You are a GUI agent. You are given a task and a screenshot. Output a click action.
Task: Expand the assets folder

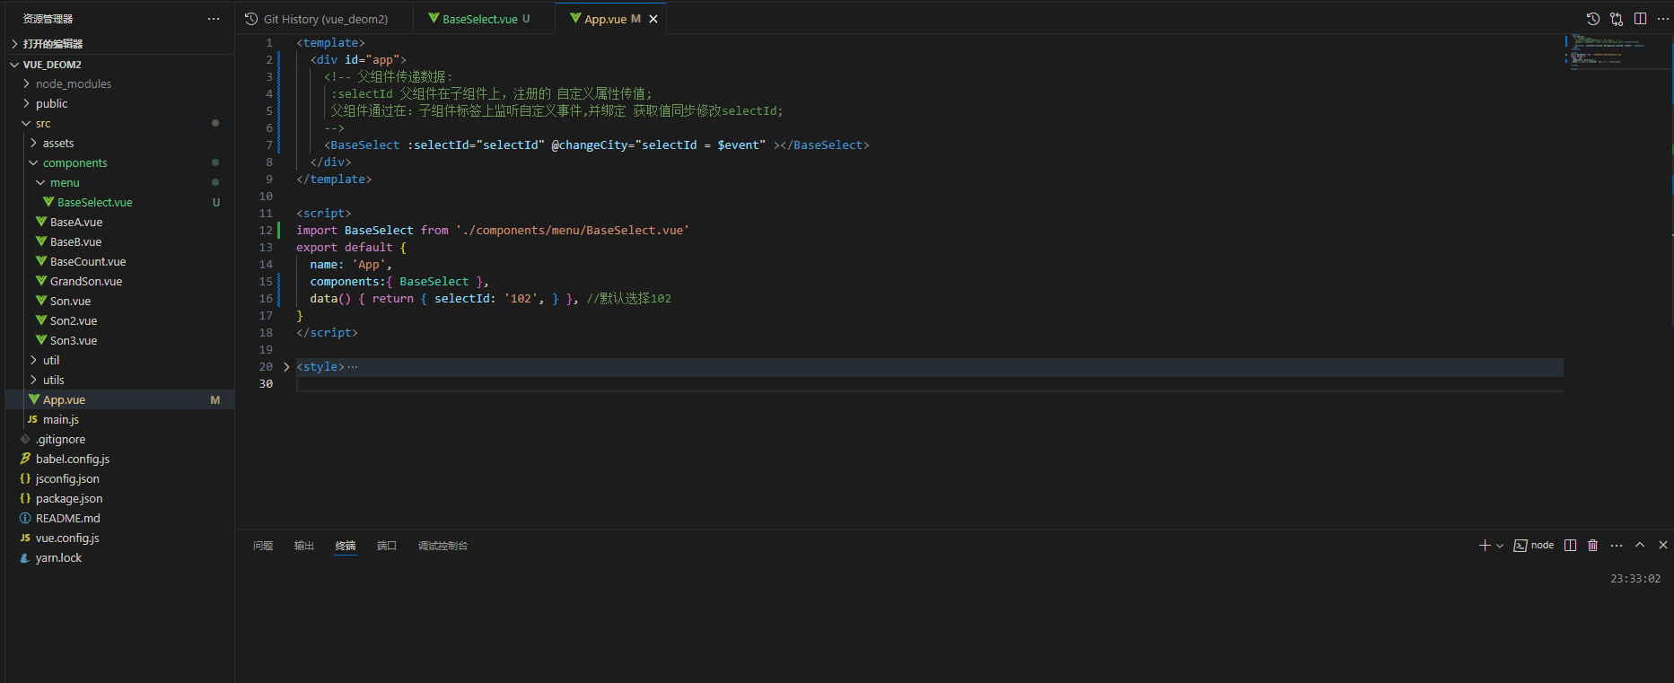[119, 144]
